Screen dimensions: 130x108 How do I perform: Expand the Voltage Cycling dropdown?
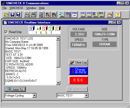[x=34, y=95]
